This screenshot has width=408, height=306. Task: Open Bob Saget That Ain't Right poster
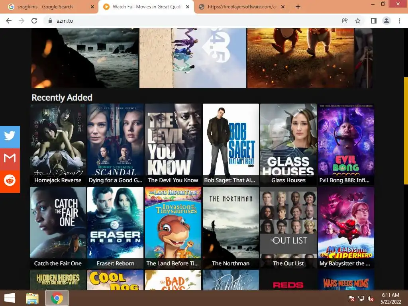coord(231,144)
